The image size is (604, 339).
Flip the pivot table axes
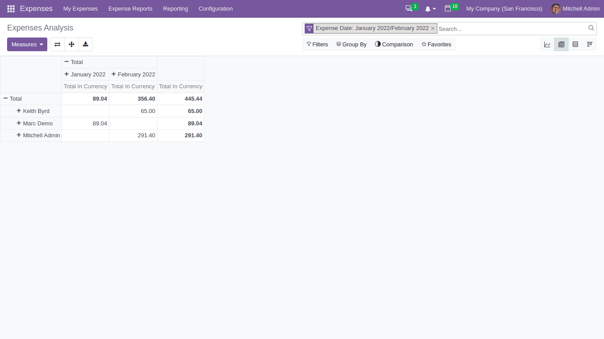click(x=57, y=44)
